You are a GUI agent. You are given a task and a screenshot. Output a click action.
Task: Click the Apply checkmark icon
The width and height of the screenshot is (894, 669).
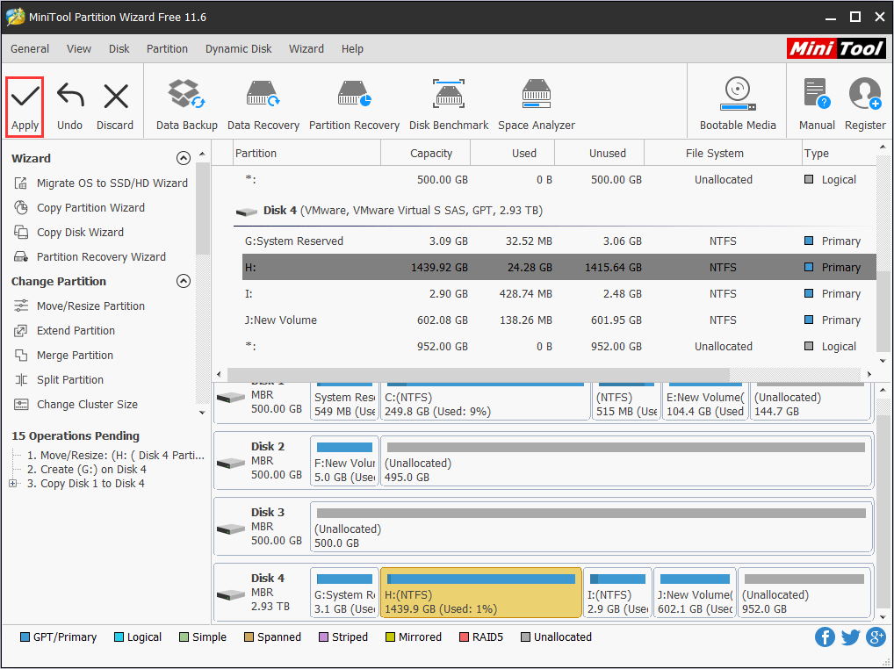click(x=25, y=97)
